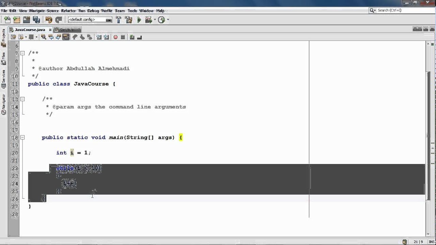Open the Files side panel

(3, 59)
